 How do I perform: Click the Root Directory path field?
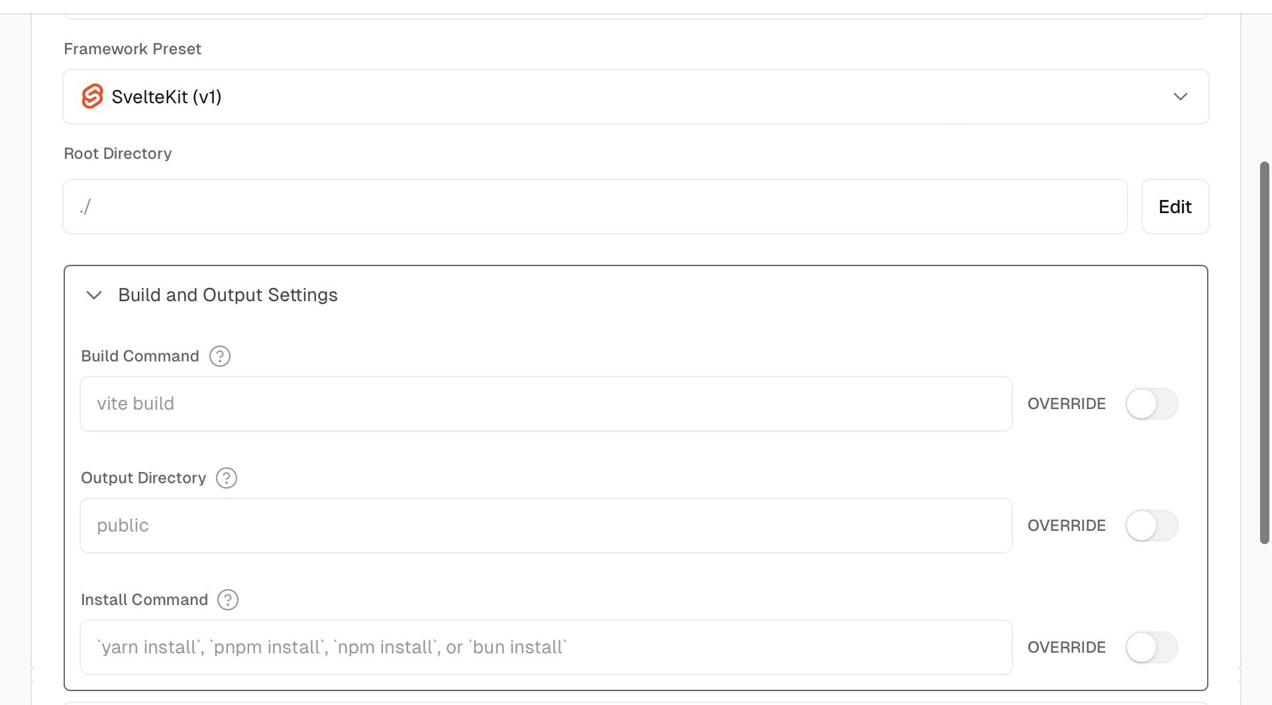594,207
